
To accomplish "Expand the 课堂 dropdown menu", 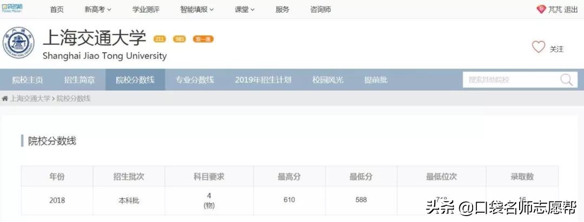I will click(x=245, y=10).
